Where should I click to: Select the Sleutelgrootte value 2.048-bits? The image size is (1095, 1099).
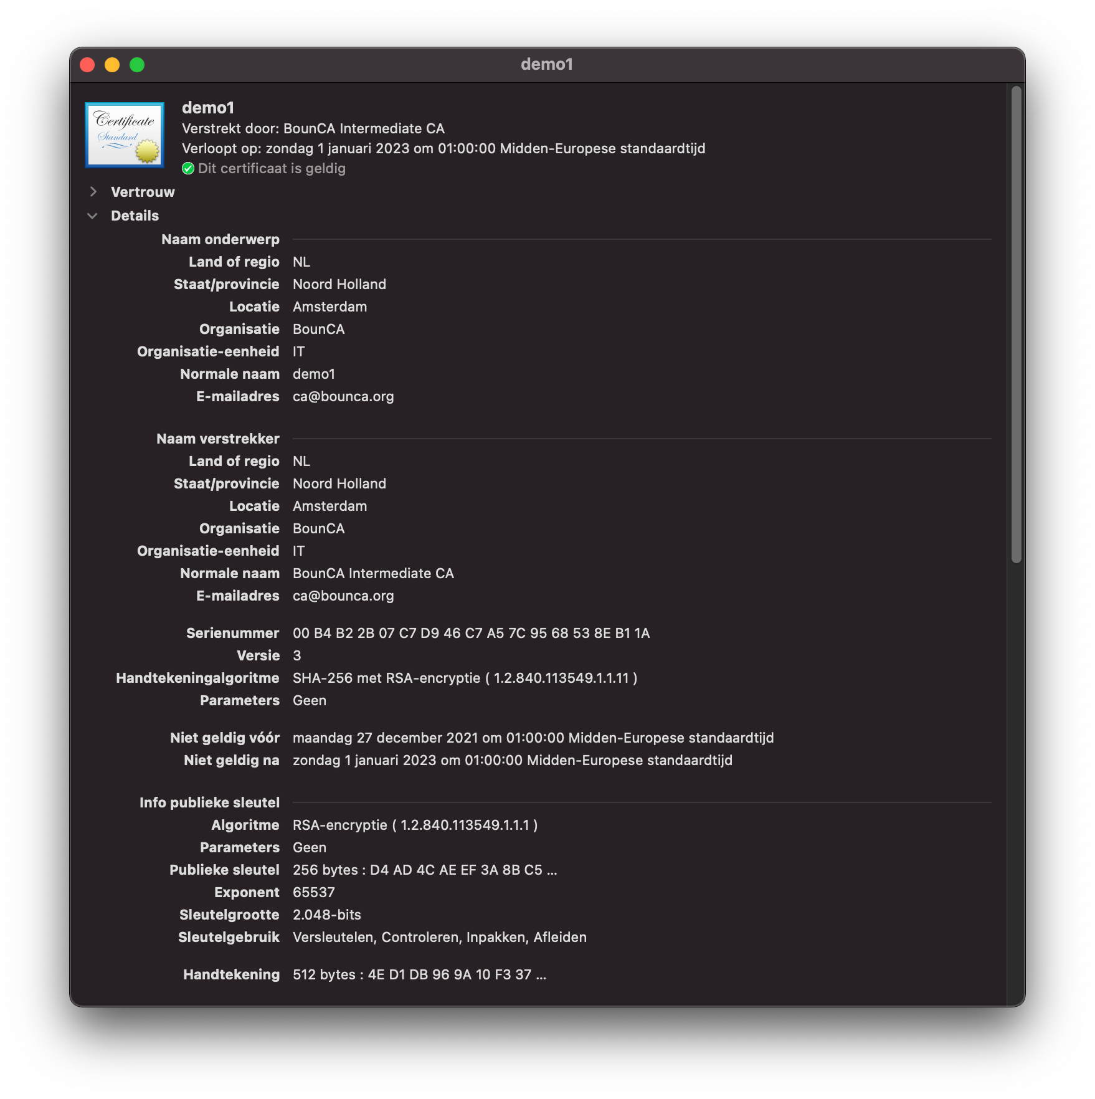(327, 915)
